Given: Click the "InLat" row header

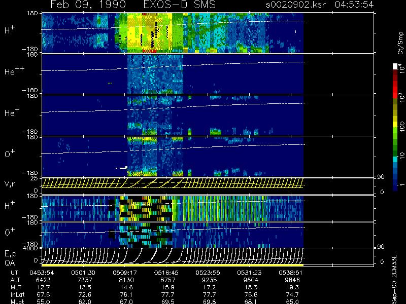Looking at the screenshot, I should pos(18,295).
